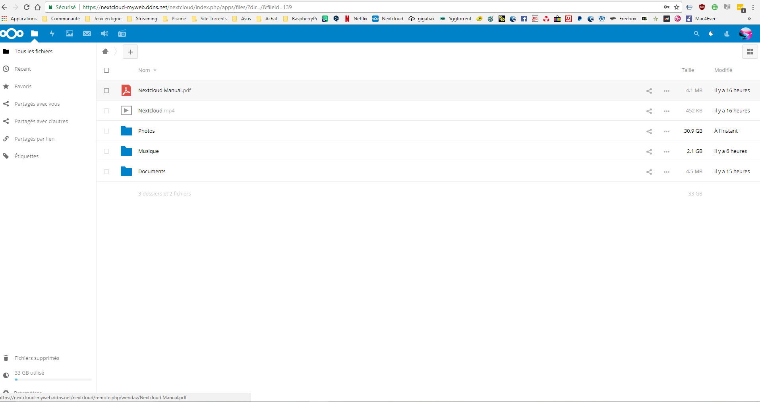Open the Radio app icon

122,34
